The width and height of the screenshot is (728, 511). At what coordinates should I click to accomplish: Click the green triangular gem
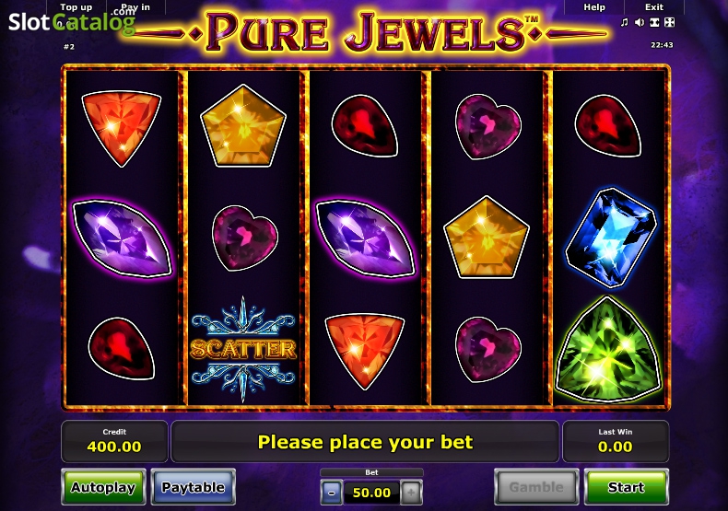coord(608,349)
